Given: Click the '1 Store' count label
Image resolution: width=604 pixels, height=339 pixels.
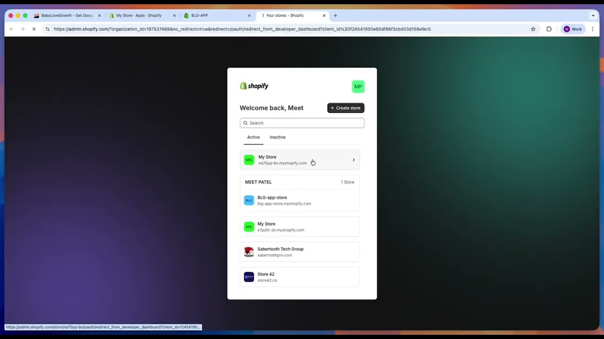Looking at the screenshot, I should tap(347, 182).
